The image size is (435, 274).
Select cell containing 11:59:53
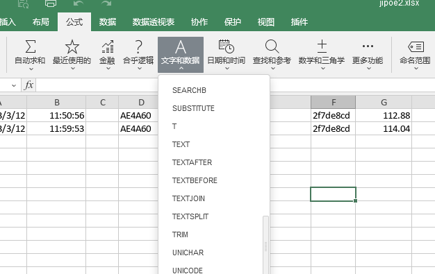tap(56, 128)
